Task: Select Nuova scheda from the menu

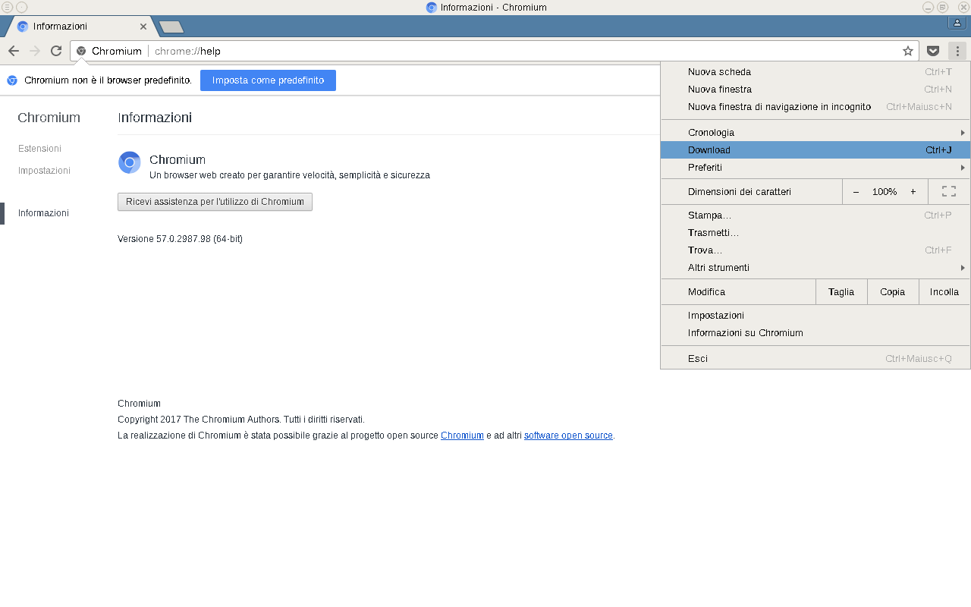Action: pyautogui.click(x=815, y=72)
